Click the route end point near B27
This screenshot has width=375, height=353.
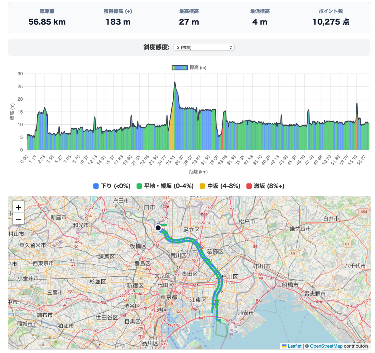pos(220,321)
